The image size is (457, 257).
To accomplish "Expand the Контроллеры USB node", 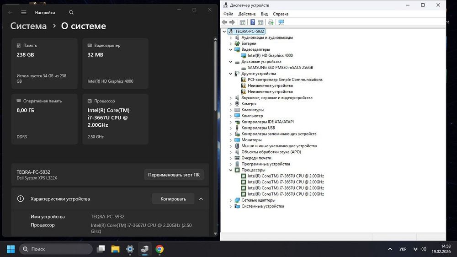I will pos(231,128).
